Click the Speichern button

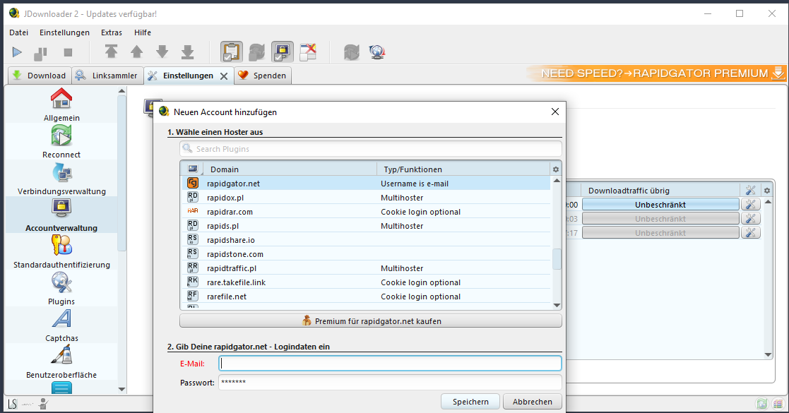470,402
